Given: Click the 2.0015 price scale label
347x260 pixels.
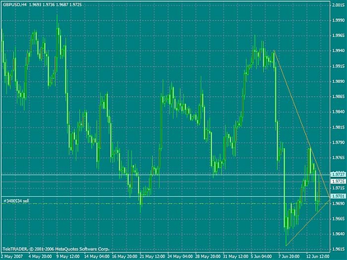Looking at the screenshot, I should point(339,6).
